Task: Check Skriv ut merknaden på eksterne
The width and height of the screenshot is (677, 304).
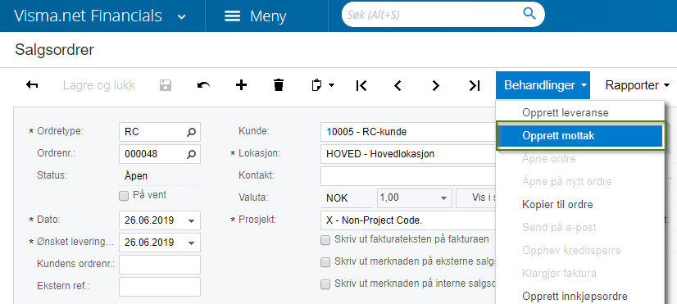Action: pos(325,262)
